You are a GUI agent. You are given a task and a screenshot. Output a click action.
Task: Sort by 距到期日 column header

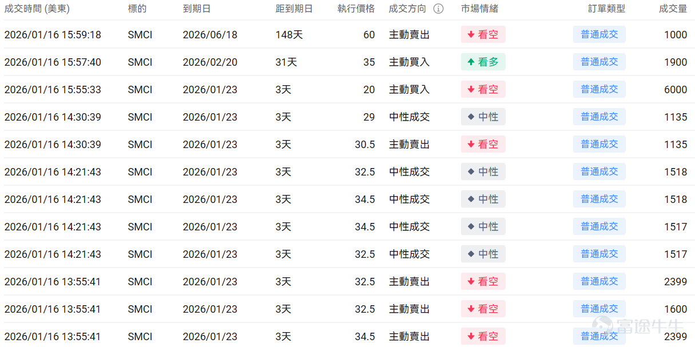[x=294, y=9]
